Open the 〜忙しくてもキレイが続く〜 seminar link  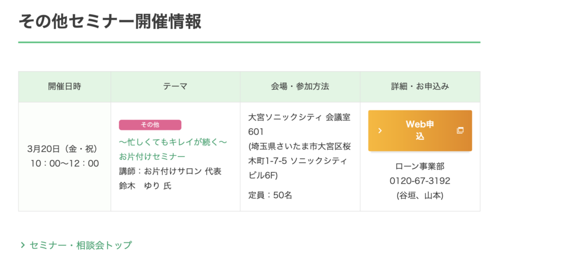(173, 142)
